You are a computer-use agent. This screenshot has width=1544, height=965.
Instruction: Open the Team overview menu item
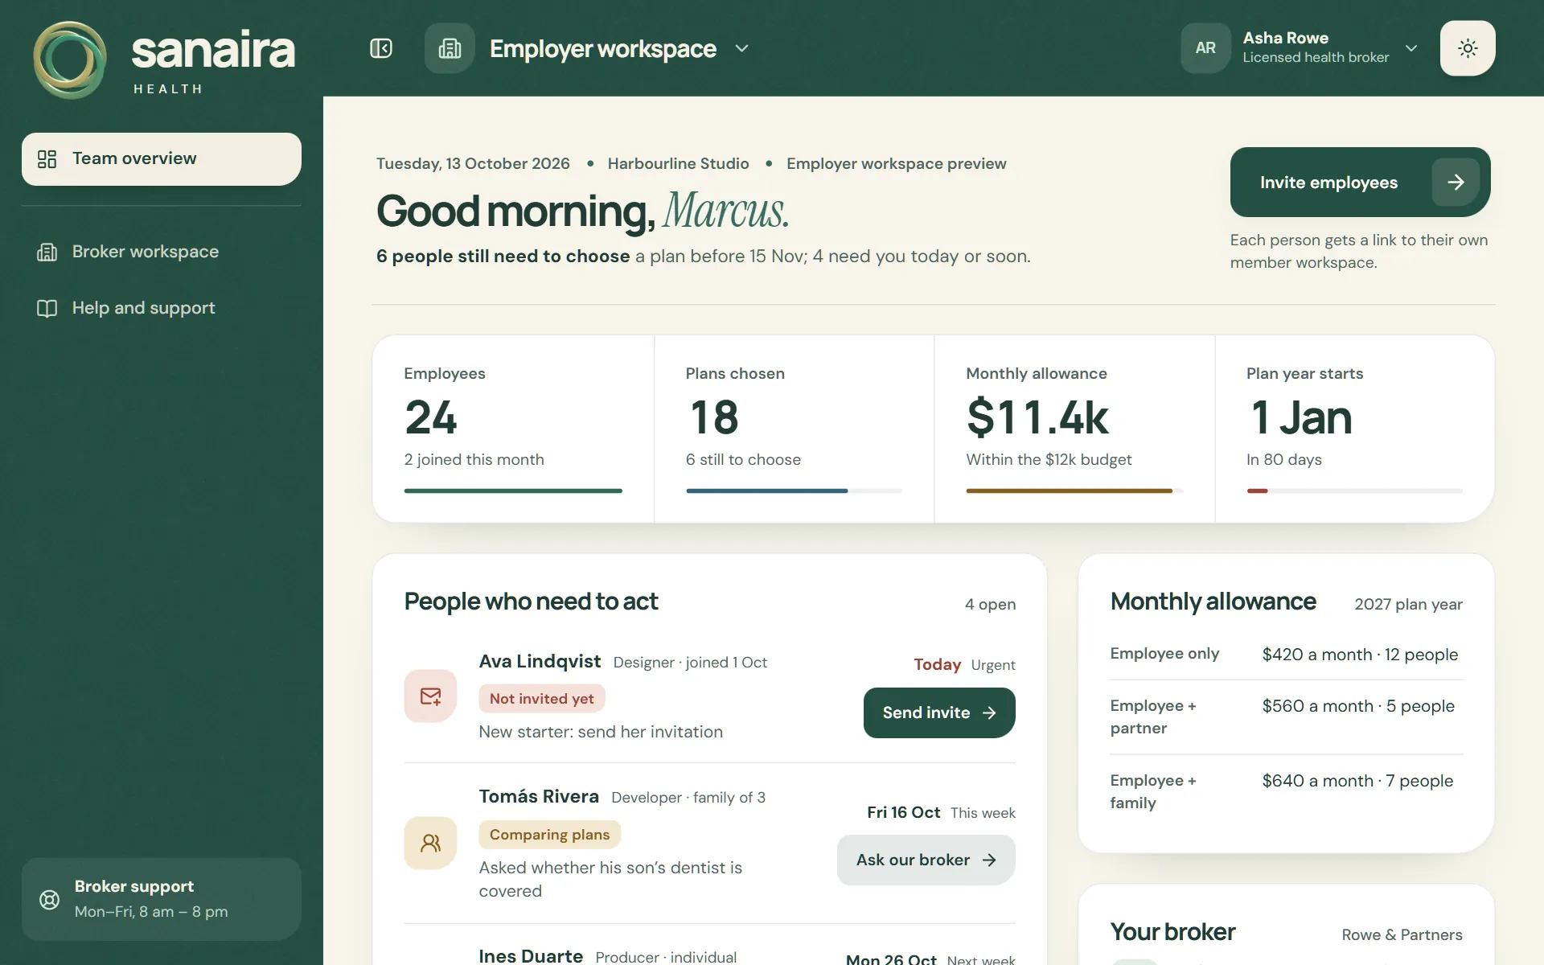(162, 159)
